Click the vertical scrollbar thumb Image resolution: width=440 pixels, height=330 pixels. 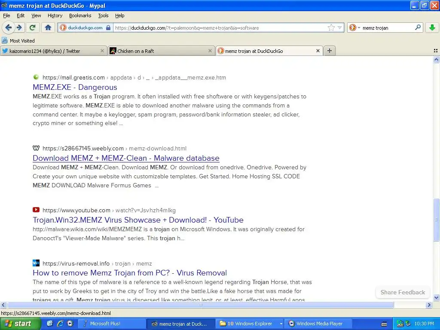point(436,220)
